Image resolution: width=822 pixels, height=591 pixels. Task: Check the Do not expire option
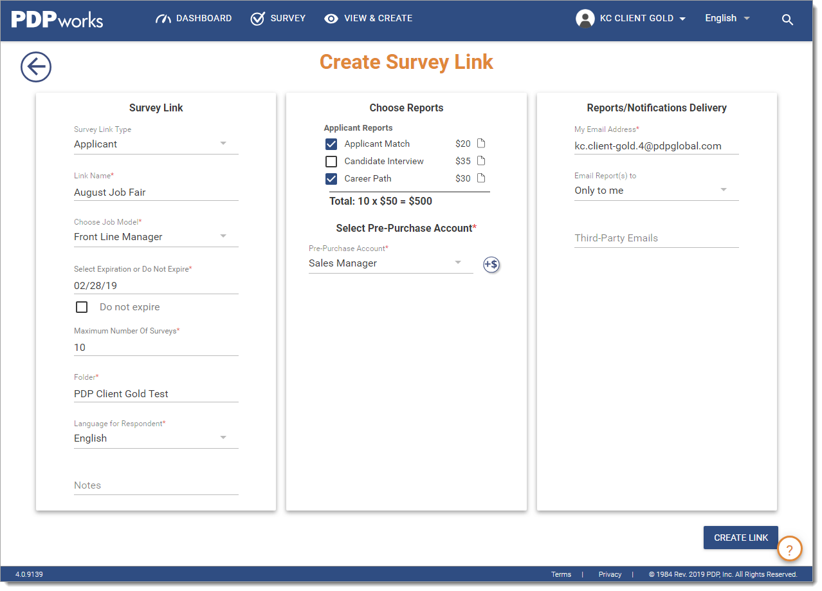82,307
